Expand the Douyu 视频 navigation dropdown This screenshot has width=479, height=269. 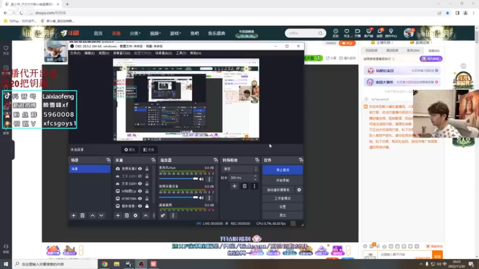(x=155, y=33)
